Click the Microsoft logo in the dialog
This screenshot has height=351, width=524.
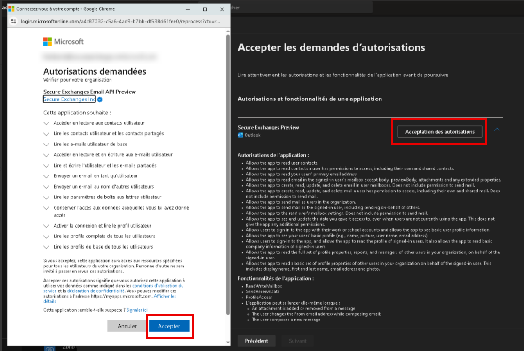(64, 42)
